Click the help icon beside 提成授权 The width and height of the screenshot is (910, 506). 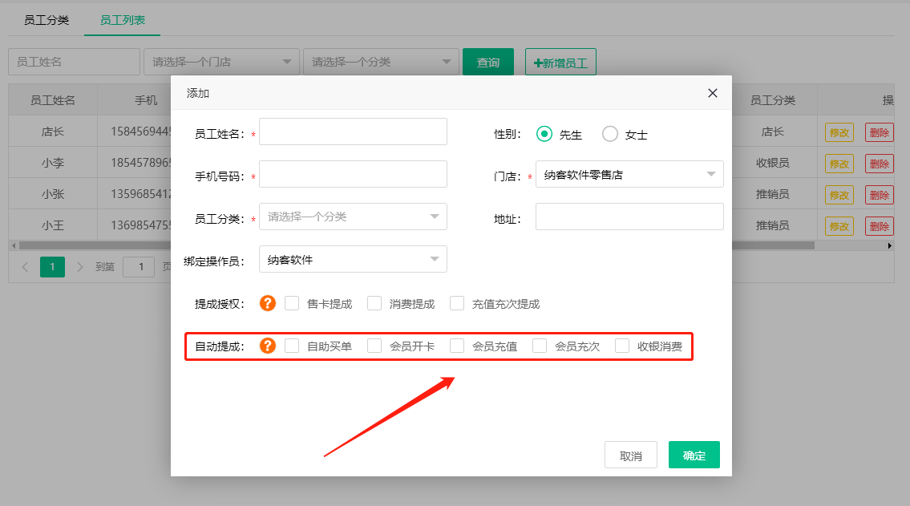(268, 303)
